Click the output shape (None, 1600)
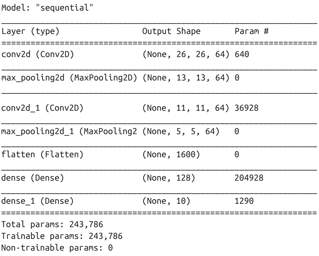The height and width of the screenshot is (256, 319). coord(171,155)
